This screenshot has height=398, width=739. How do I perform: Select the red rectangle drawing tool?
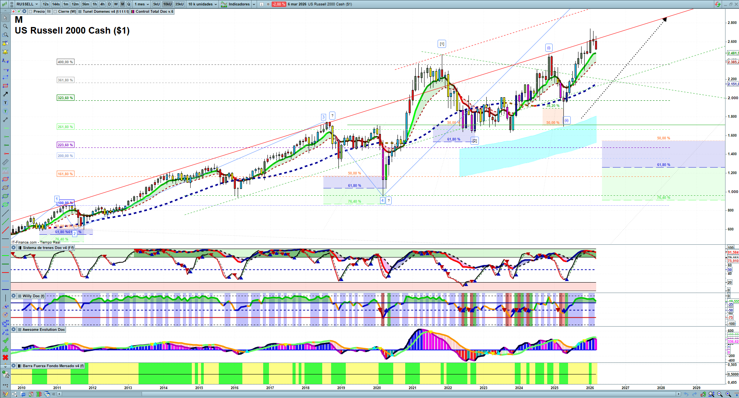5,86
